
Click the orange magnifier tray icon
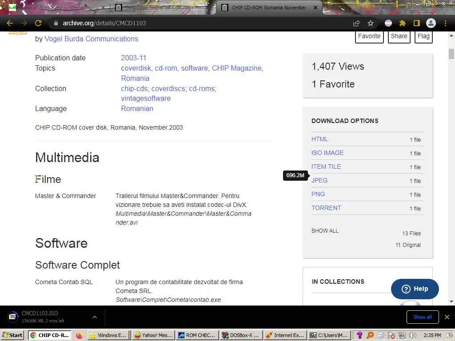370,336
